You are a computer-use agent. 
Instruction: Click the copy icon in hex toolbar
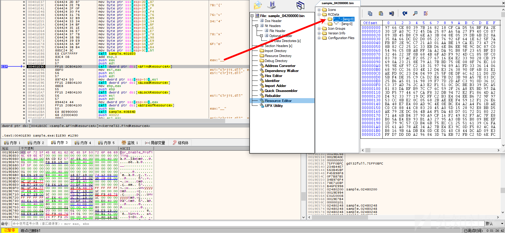[x=370, y=14]
